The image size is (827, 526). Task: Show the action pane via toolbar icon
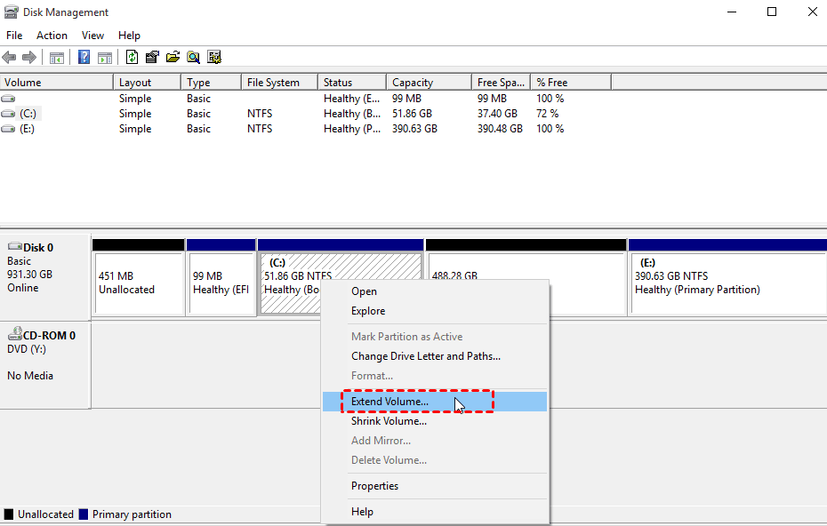pos(106,57)
